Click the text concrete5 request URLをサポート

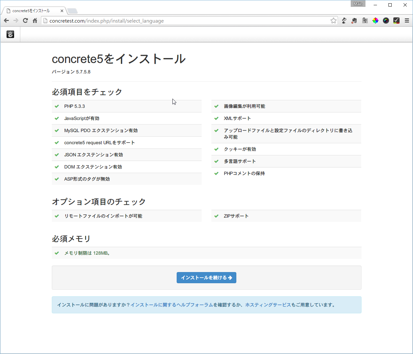[x=100, y=143]
